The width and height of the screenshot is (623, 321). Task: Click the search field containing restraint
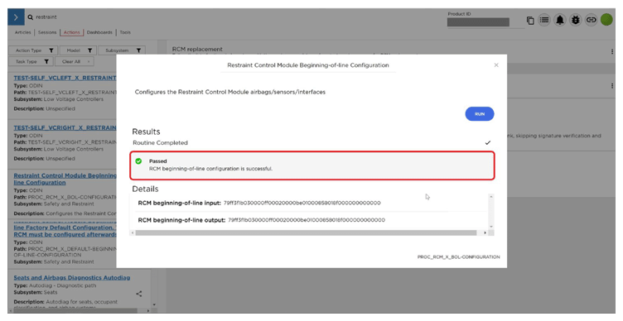click(46, 17)
